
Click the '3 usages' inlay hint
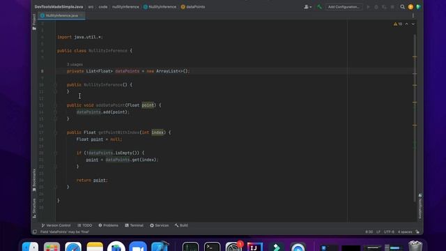75,65
